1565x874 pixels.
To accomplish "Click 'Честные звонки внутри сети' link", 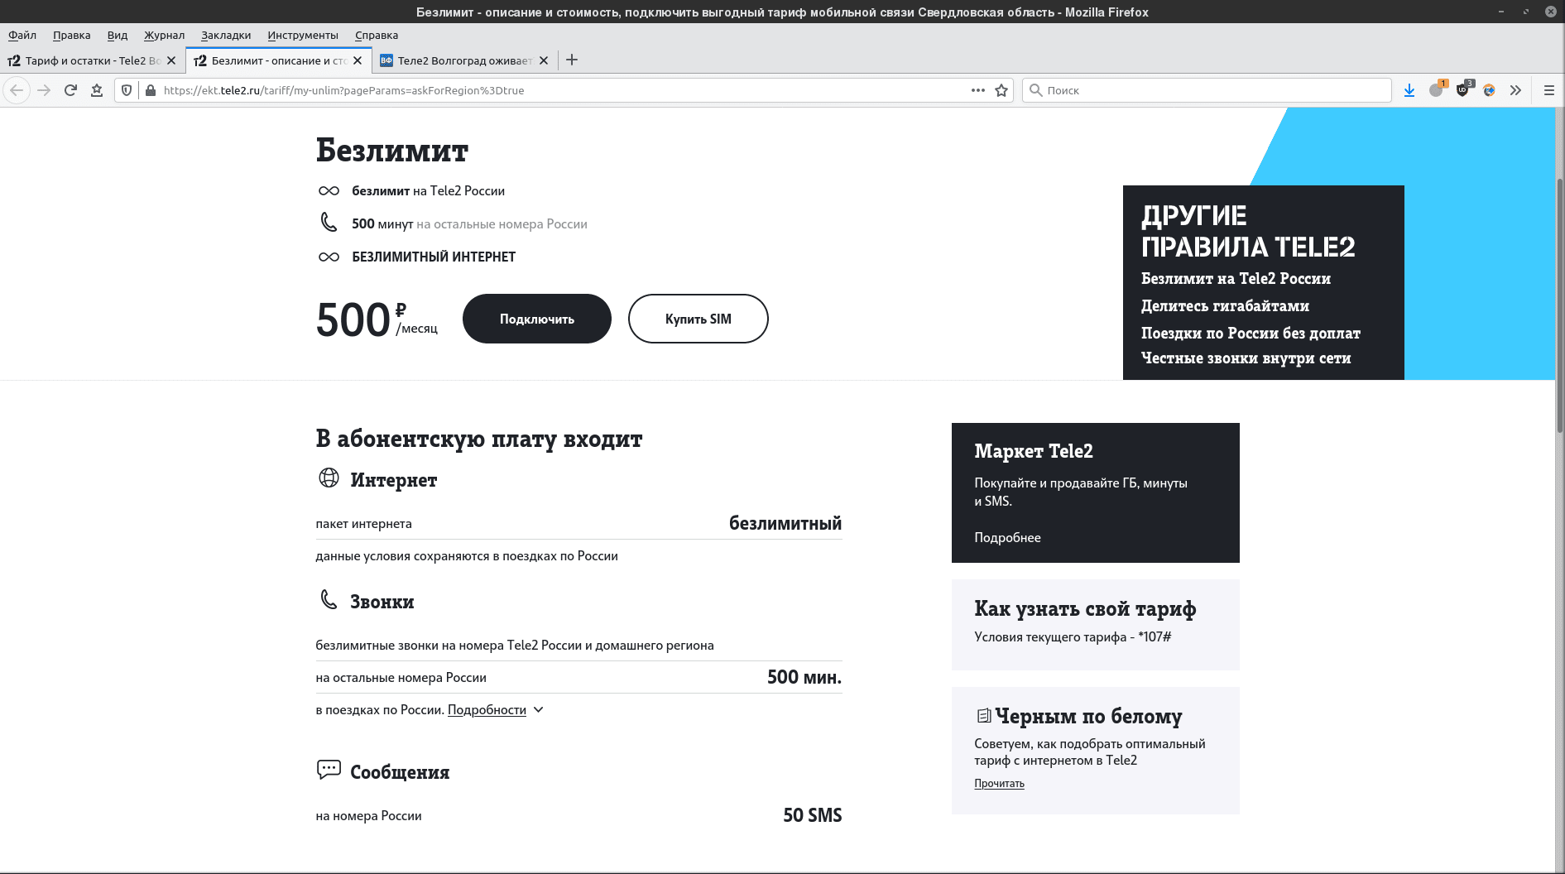I will [x=1246, y=358].
